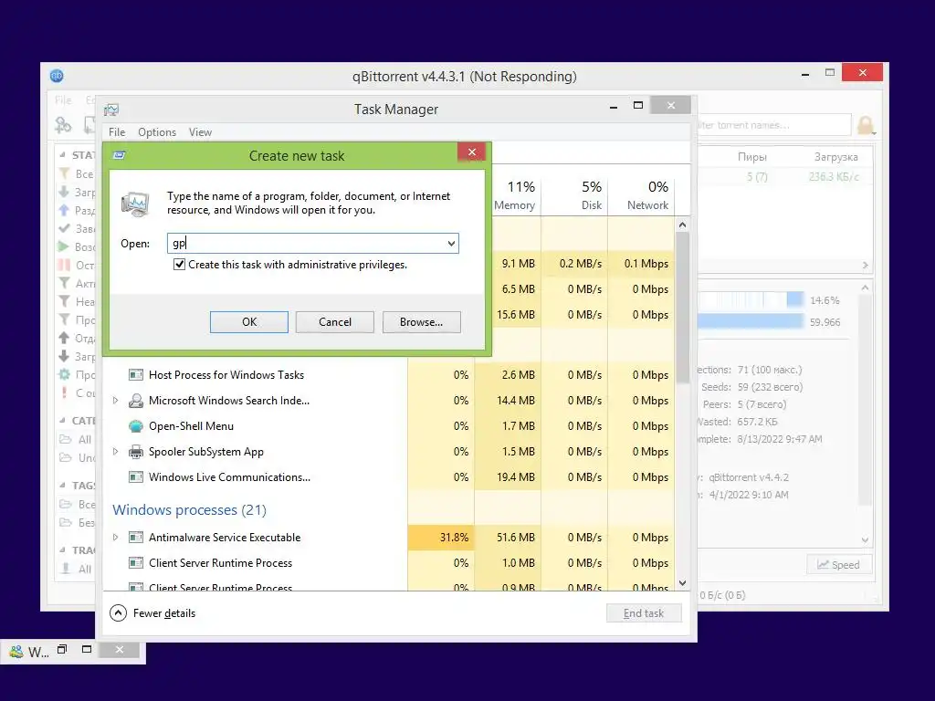Open the File menu in Task Manager
Image resolution: width=935 pixels, height=701 pixels.
tap(117, 132)
